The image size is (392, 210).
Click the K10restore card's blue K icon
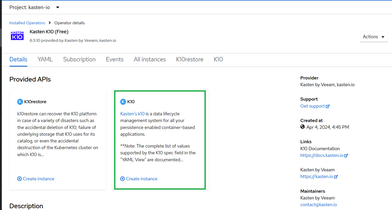click(20, 101)
